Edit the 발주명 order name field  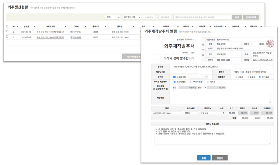(x=223, y=66)
